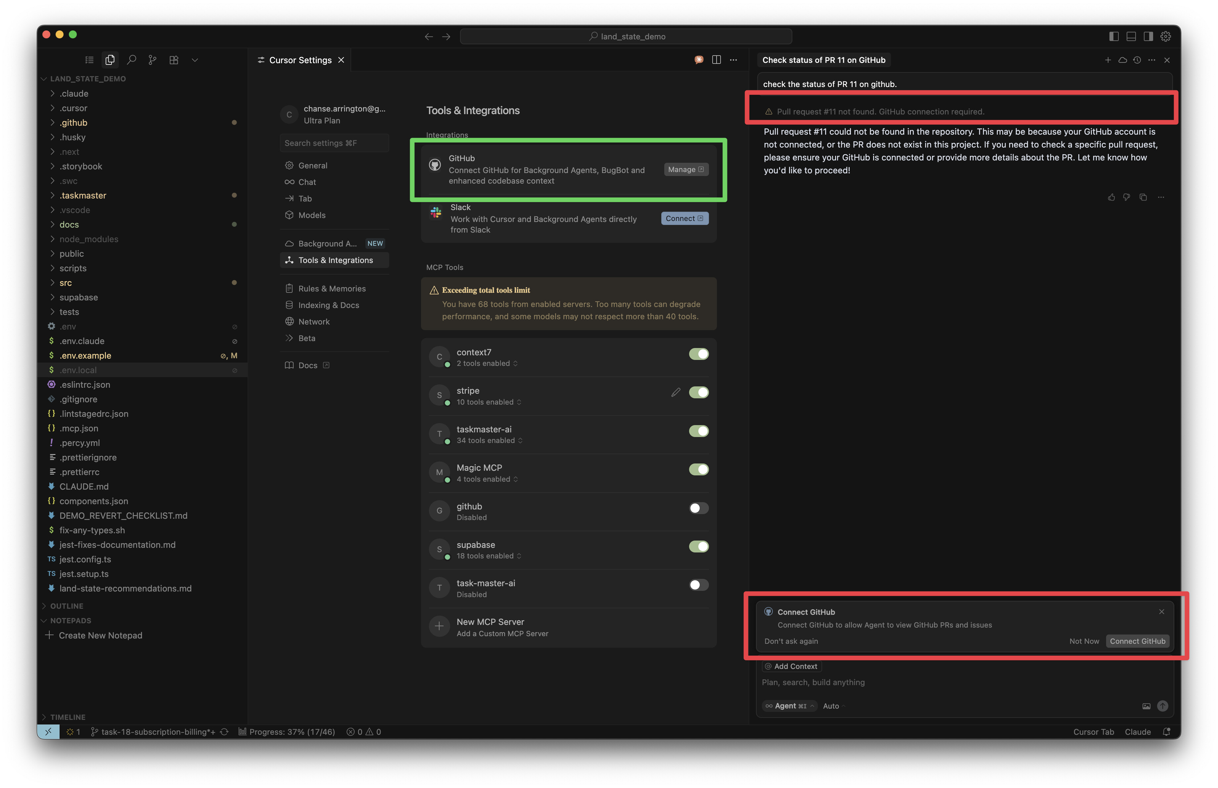1218x788 pixels.
Task: Click the Search settings input field
Action: tap(334, 143)
